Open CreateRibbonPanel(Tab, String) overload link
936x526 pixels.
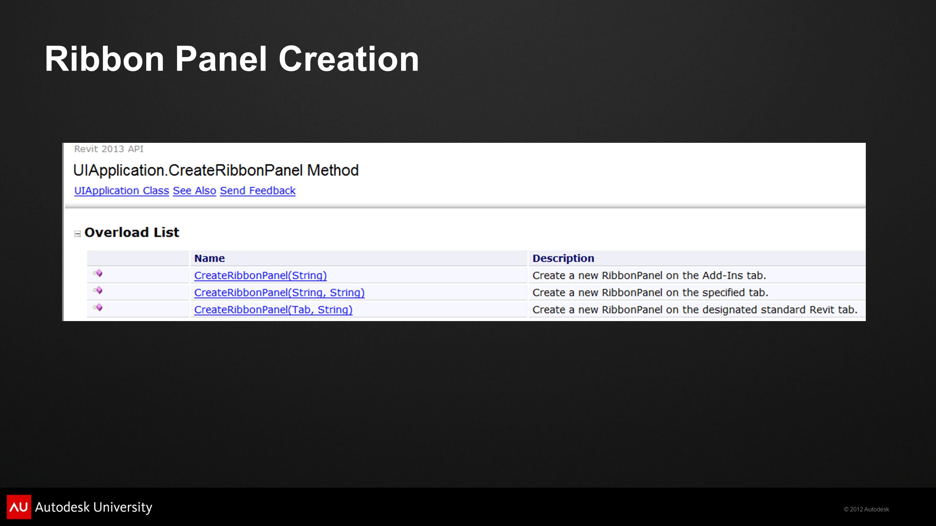click(x=273, y=310)
